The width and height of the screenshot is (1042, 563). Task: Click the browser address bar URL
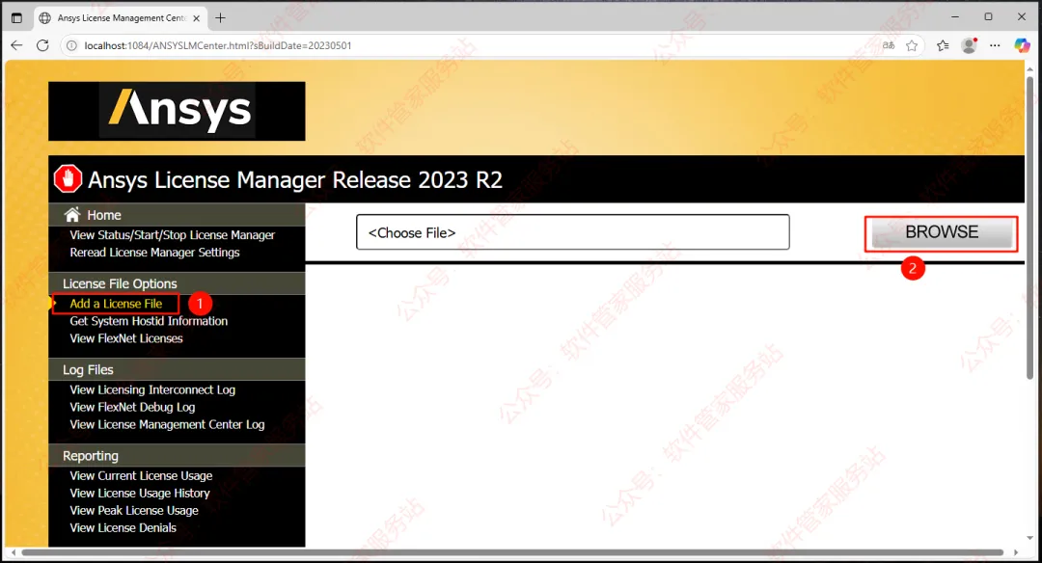[218, 45]
